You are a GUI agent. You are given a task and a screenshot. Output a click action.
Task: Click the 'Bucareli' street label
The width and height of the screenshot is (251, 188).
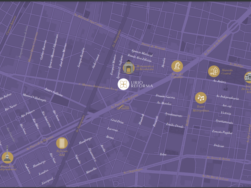155,121
